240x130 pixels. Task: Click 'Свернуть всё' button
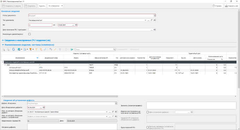coord(232,6)
